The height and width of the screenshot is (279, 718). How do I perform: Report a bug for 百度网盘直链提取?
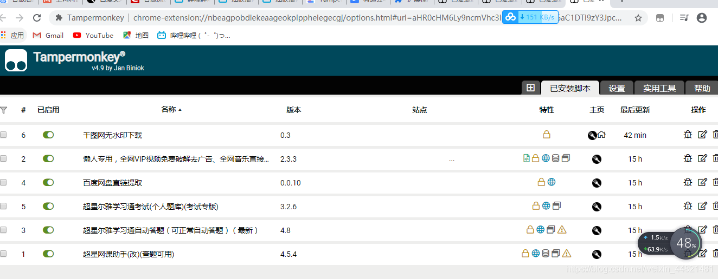(x=688, y=182)
